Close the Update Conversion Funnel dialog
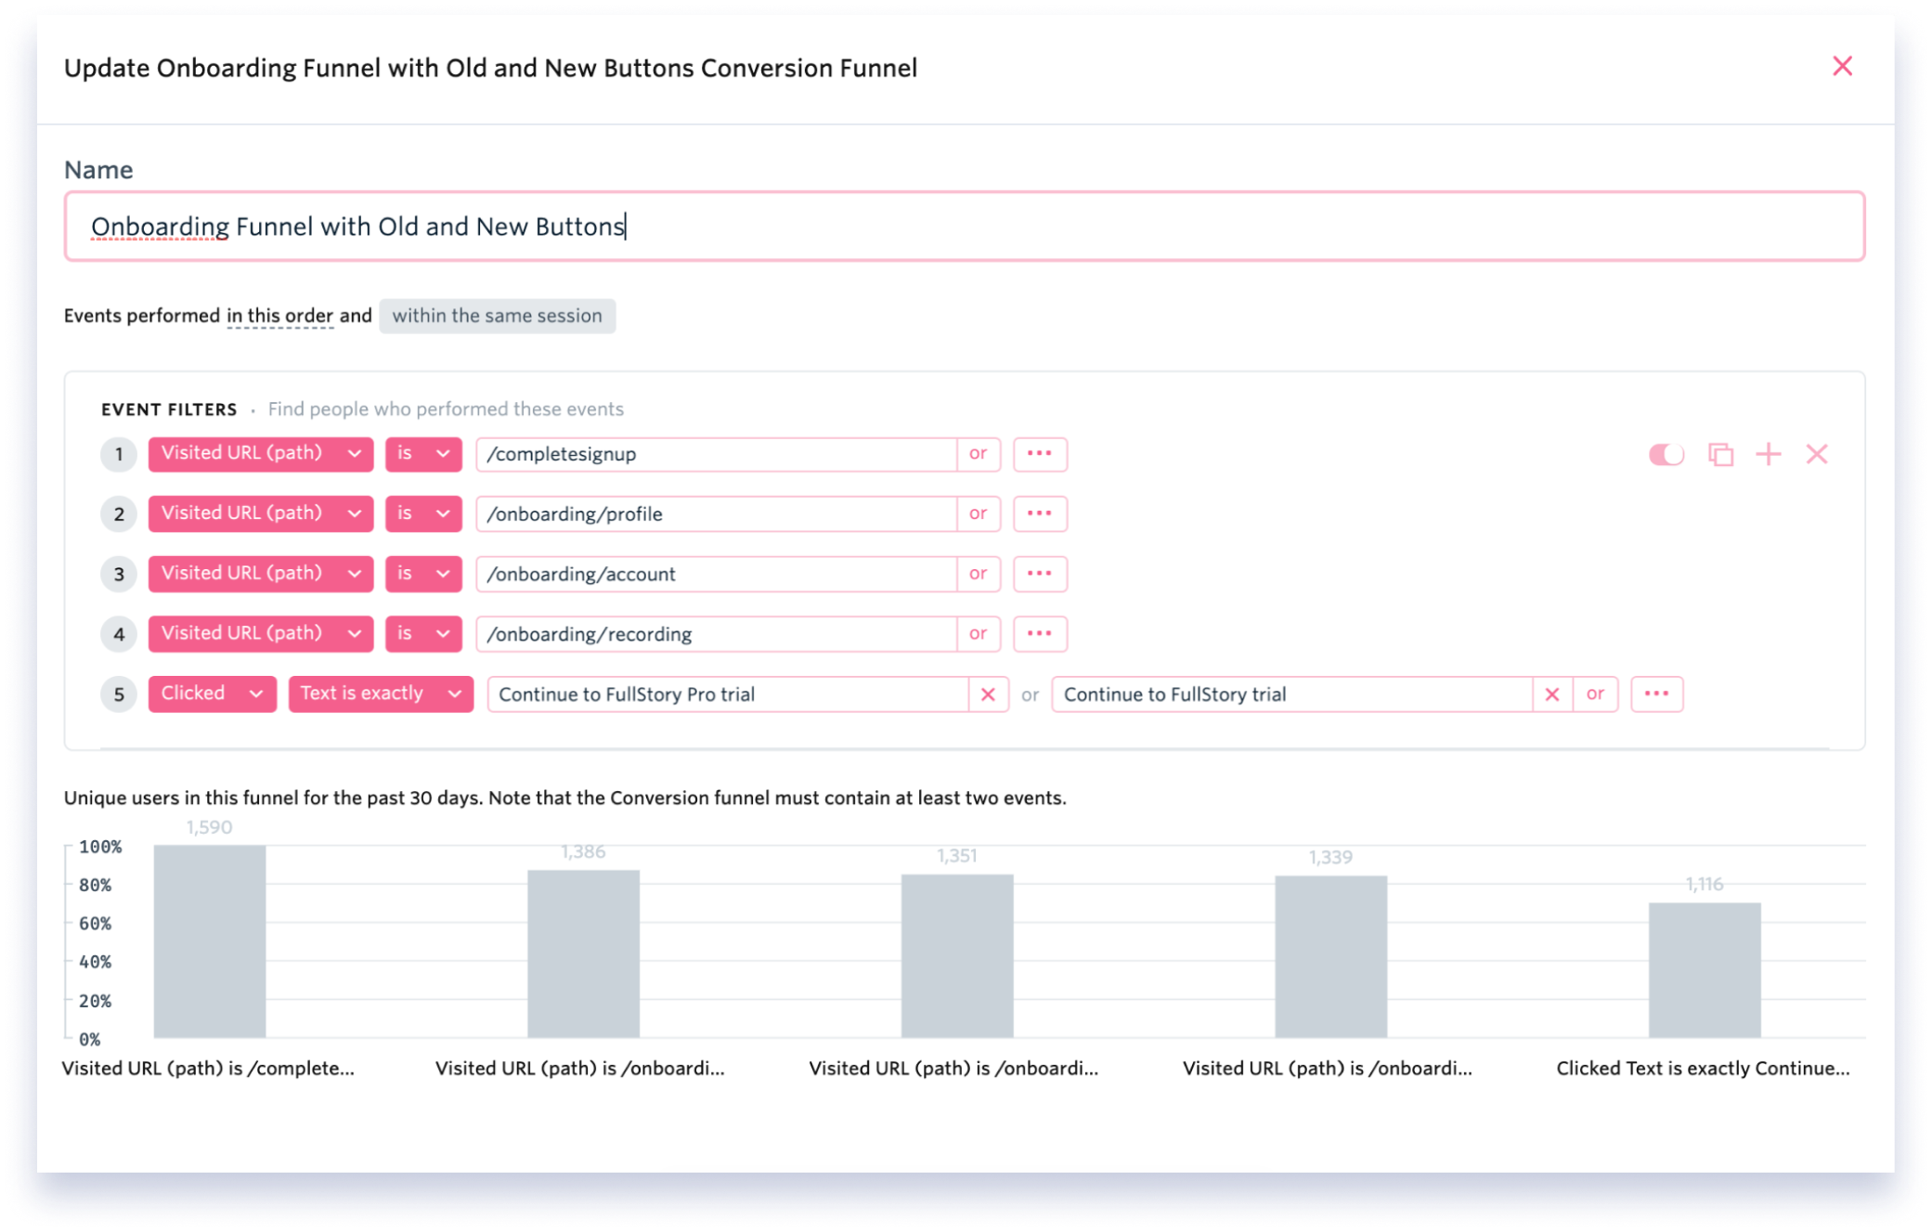1932x1232 pixels. pos(1842,66)
